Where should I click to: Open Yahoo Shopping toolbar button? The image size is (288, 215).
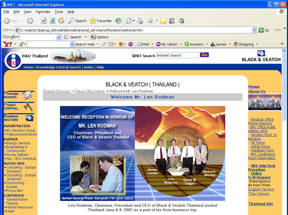pos(244,44)
